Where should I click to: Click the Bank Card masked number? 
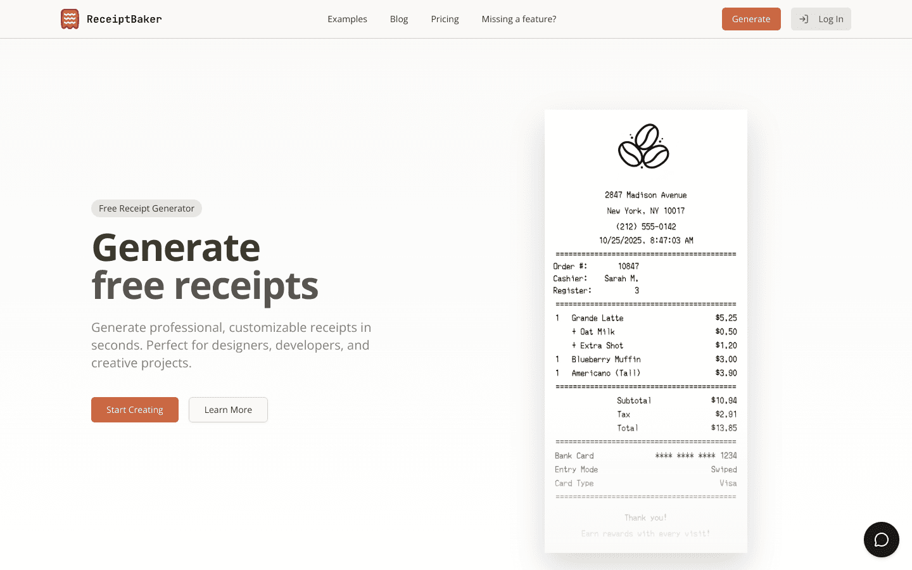tap(696, 456)
